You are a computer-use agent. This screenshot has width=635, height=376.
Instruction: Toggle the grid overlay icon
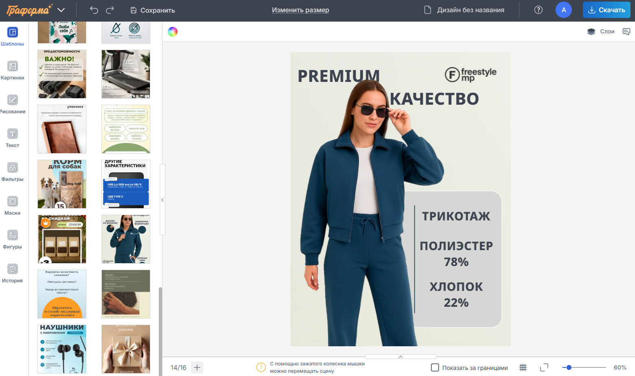(x=523, y=367)
